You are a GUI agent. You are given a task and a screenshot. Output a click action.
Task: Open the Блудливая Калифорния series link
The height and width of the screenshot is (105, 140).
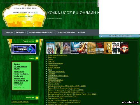point(58,55)
